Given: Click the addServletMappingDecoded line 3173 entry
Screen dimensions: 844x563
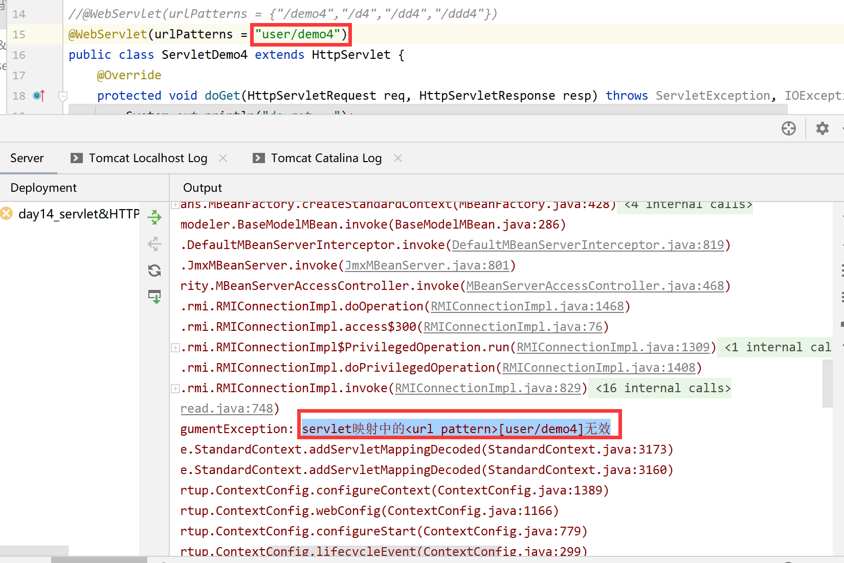Looking at the screenshot, I should [427, 449].
